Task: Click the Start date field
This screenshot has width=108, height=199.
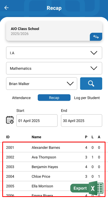Action: [x=37, y=121]
